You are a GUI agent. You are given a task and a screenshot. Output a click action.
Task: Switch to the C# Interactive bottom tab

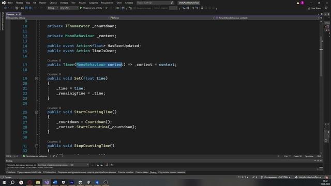[49, 172]
